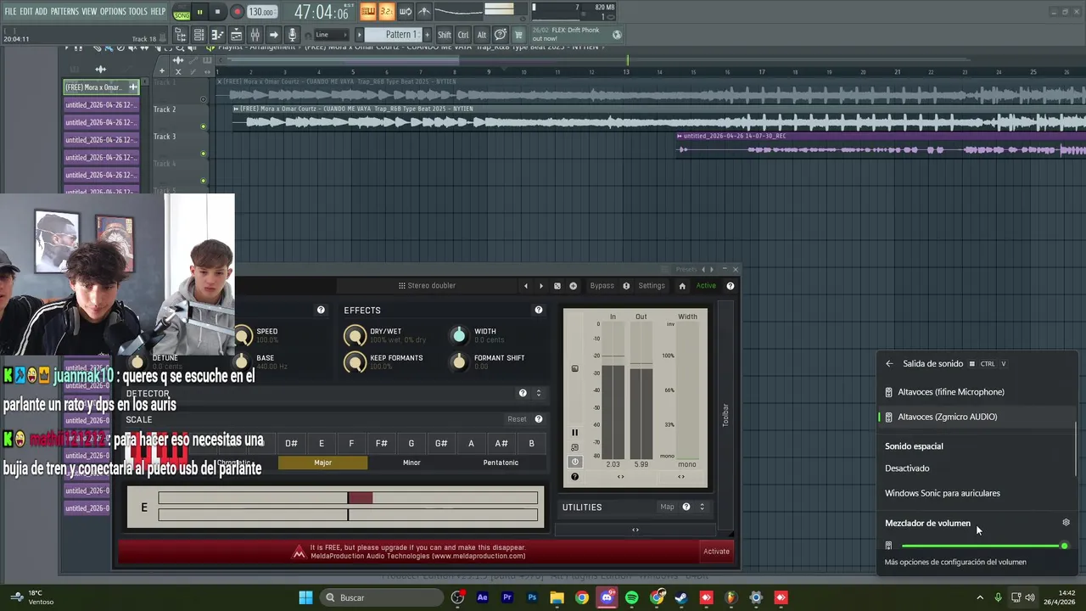Open the OPTIONS menu
Viewport: 1086px width, 611px height.
click(x=113, y=11)
